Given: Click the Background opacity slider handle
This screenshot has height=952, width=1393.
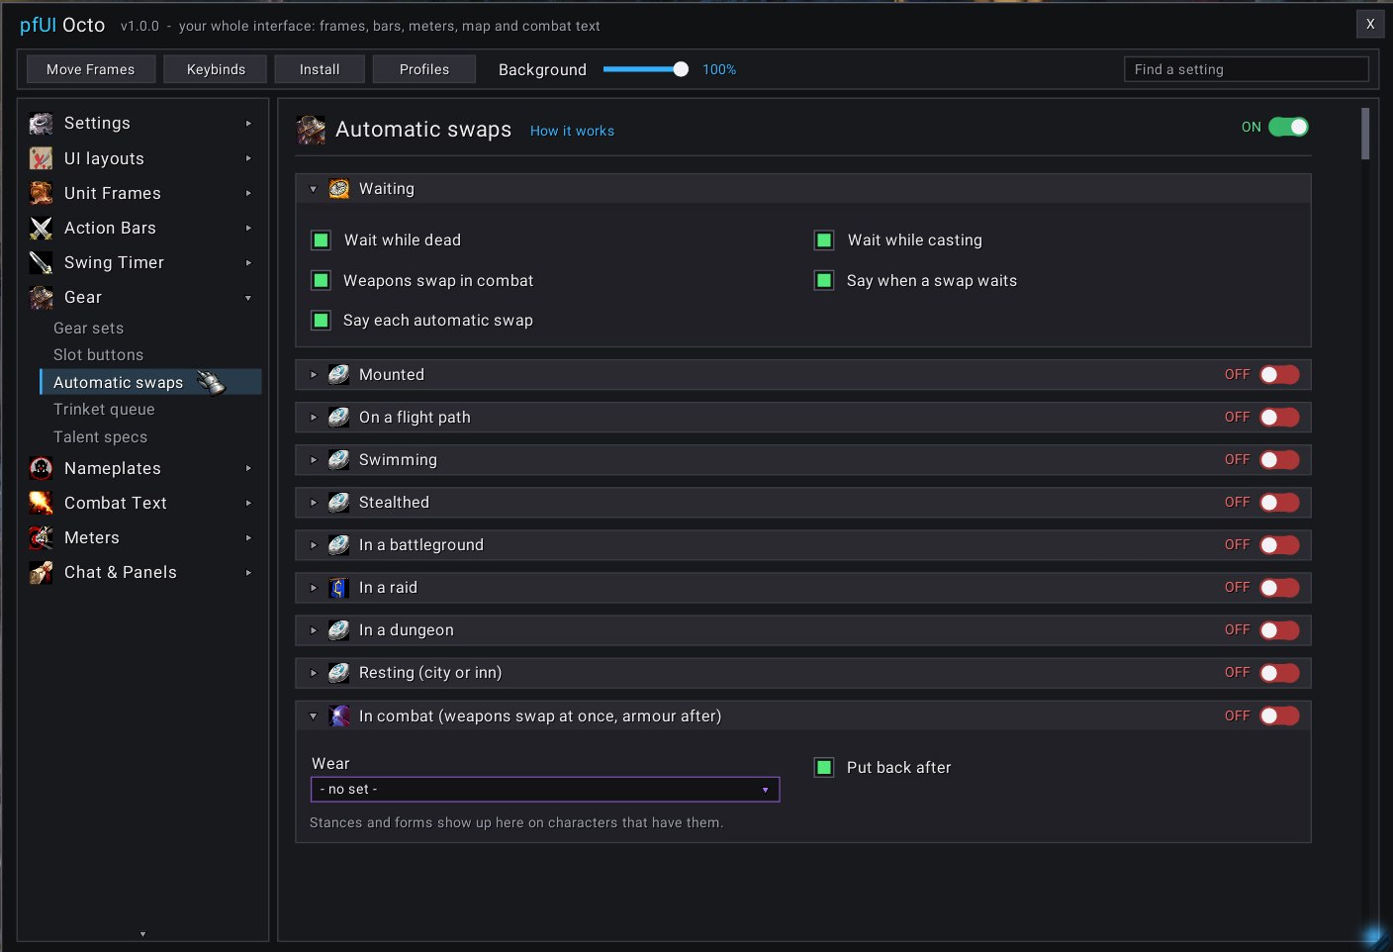Looking at the screenshot, I should [x=681, y=69].
